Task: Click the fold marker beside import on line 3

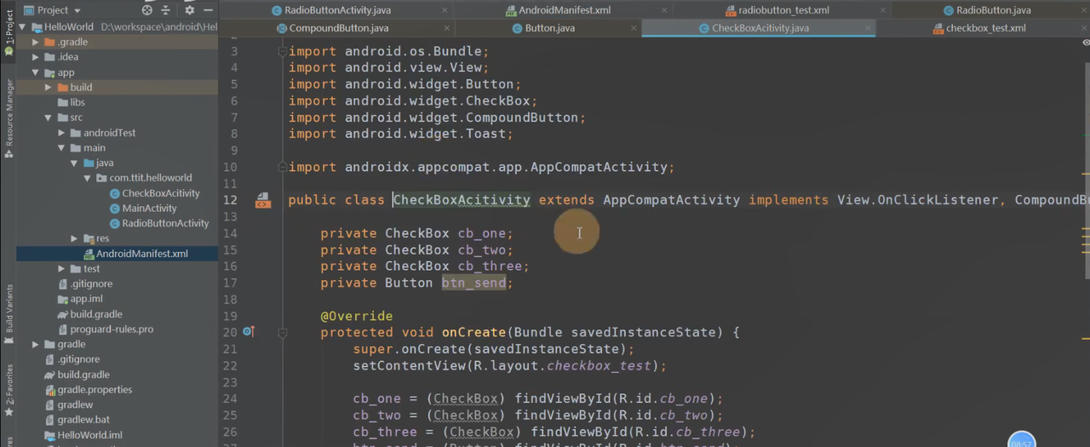Action: tap(282, 52)
